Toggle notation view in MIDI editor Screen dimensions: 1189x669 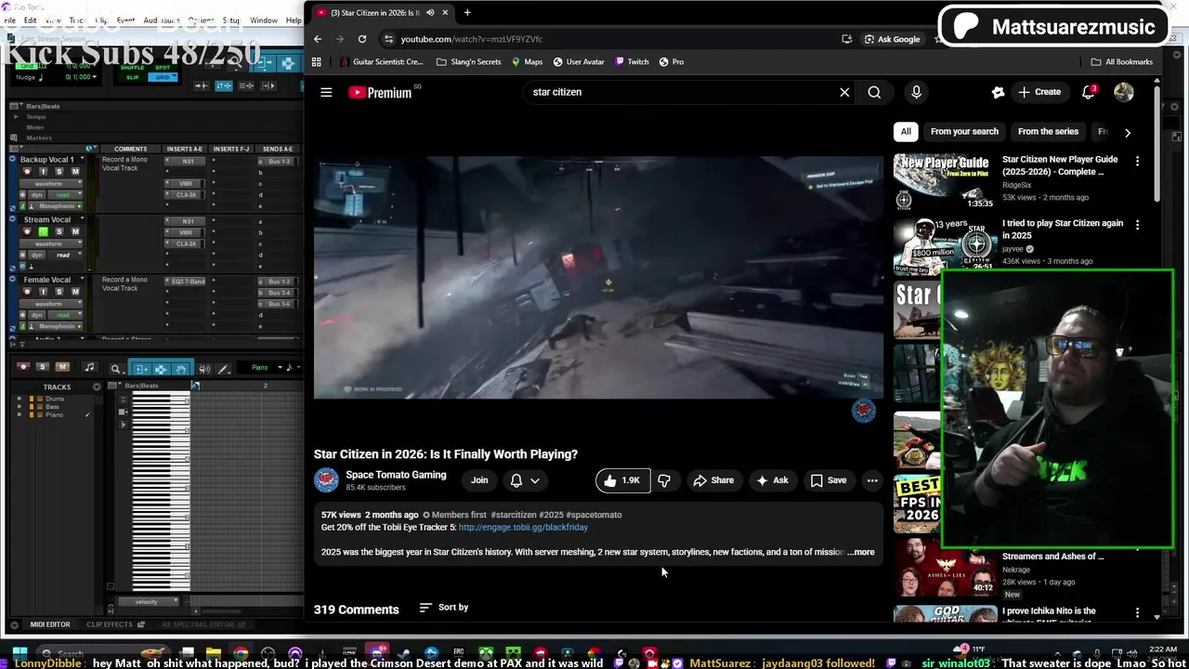89,367
